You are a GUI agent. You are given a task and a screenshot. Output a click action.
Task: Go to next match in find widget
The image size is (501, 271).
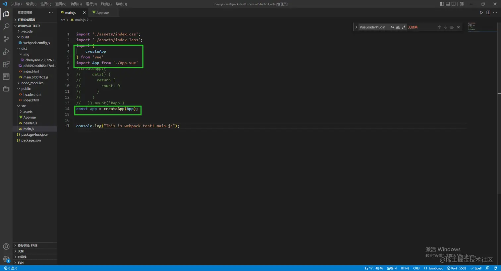[446, 27]
